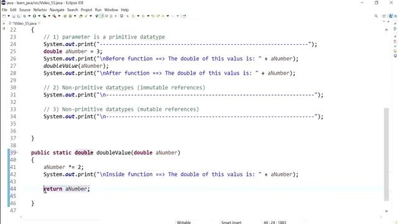Image resolution: width=398 pixels, height=224 pixels.
Task: Click the '\nInside function' print statement on line 42
Action: pyautogui.click(x=171, y=174)
